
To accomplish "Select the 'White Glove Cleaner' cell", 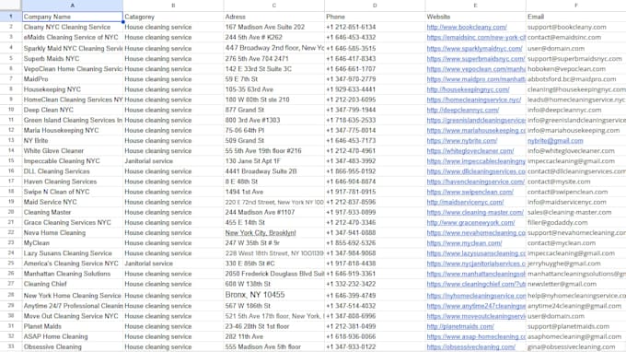I will click(72, 151).
